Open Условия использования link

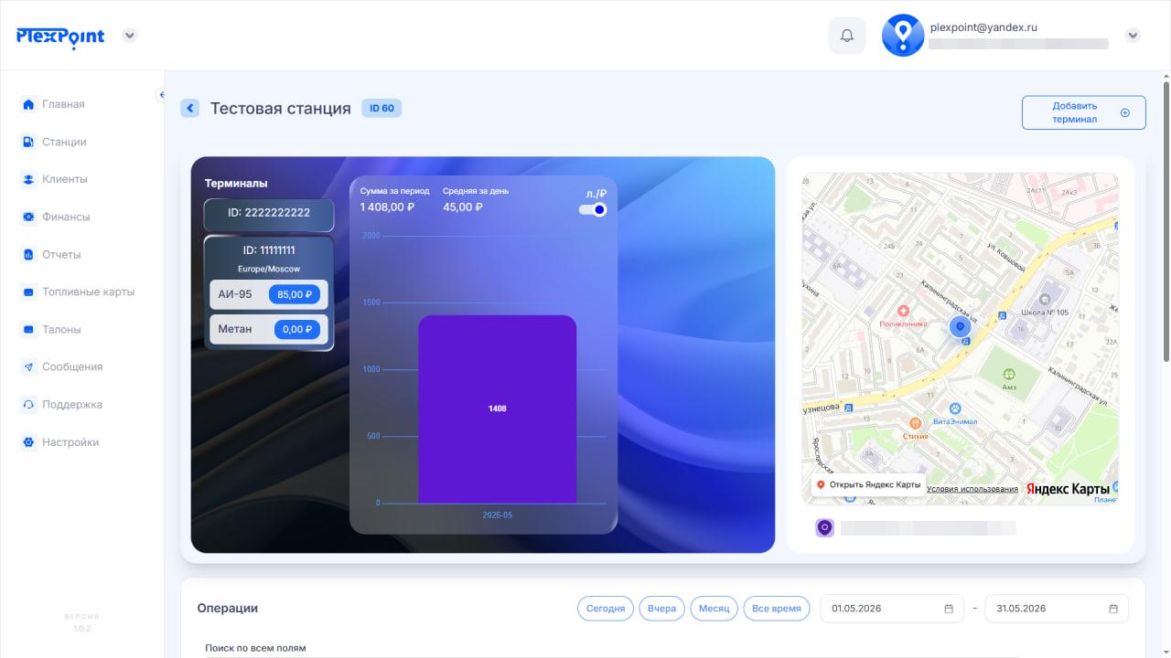pos(972,489)
